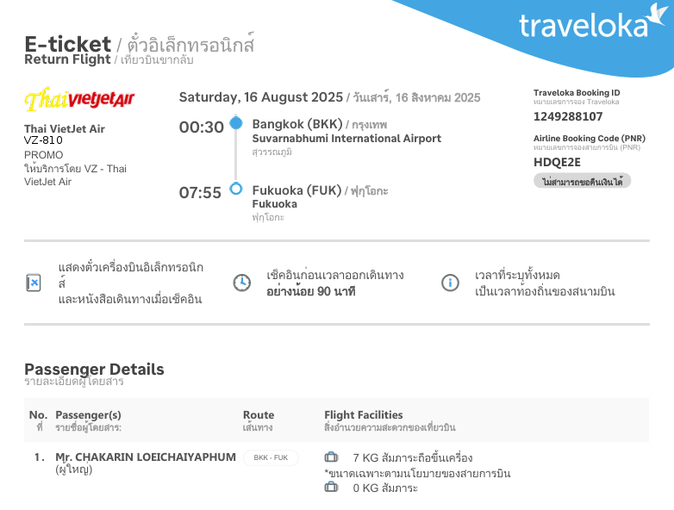Click passenger name CHAKARIN LOEICHAIYAPHUM

(146, 457)
